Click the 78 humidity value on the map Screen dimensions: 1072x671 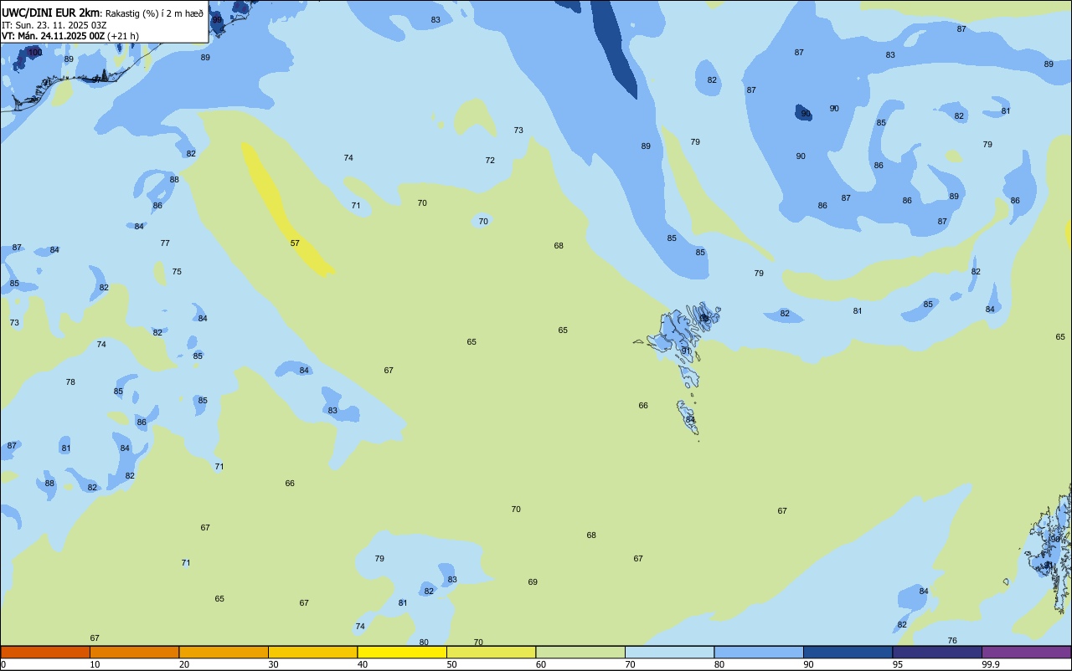(70, 382)
